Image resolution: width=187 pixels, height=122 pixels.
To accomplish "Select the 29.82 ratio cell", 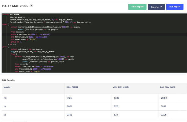I will (x=173, y=98).
